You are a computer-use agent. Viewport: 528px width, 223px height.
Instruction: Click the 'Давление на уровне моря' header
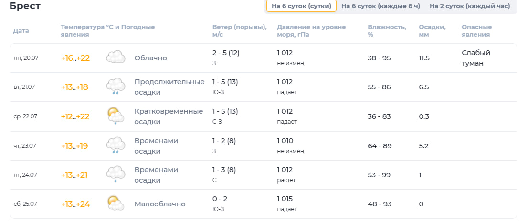coord(311,31)
